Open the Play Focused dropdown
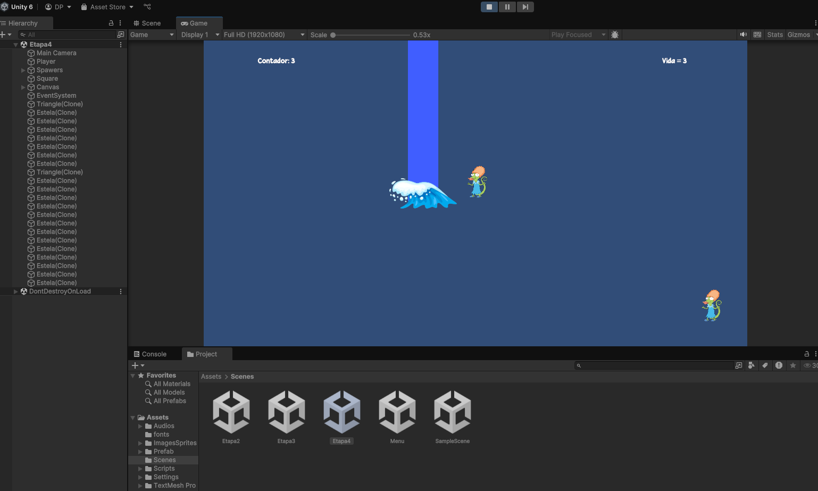Screen dimensions: 818x491 [x=578, y=35]
